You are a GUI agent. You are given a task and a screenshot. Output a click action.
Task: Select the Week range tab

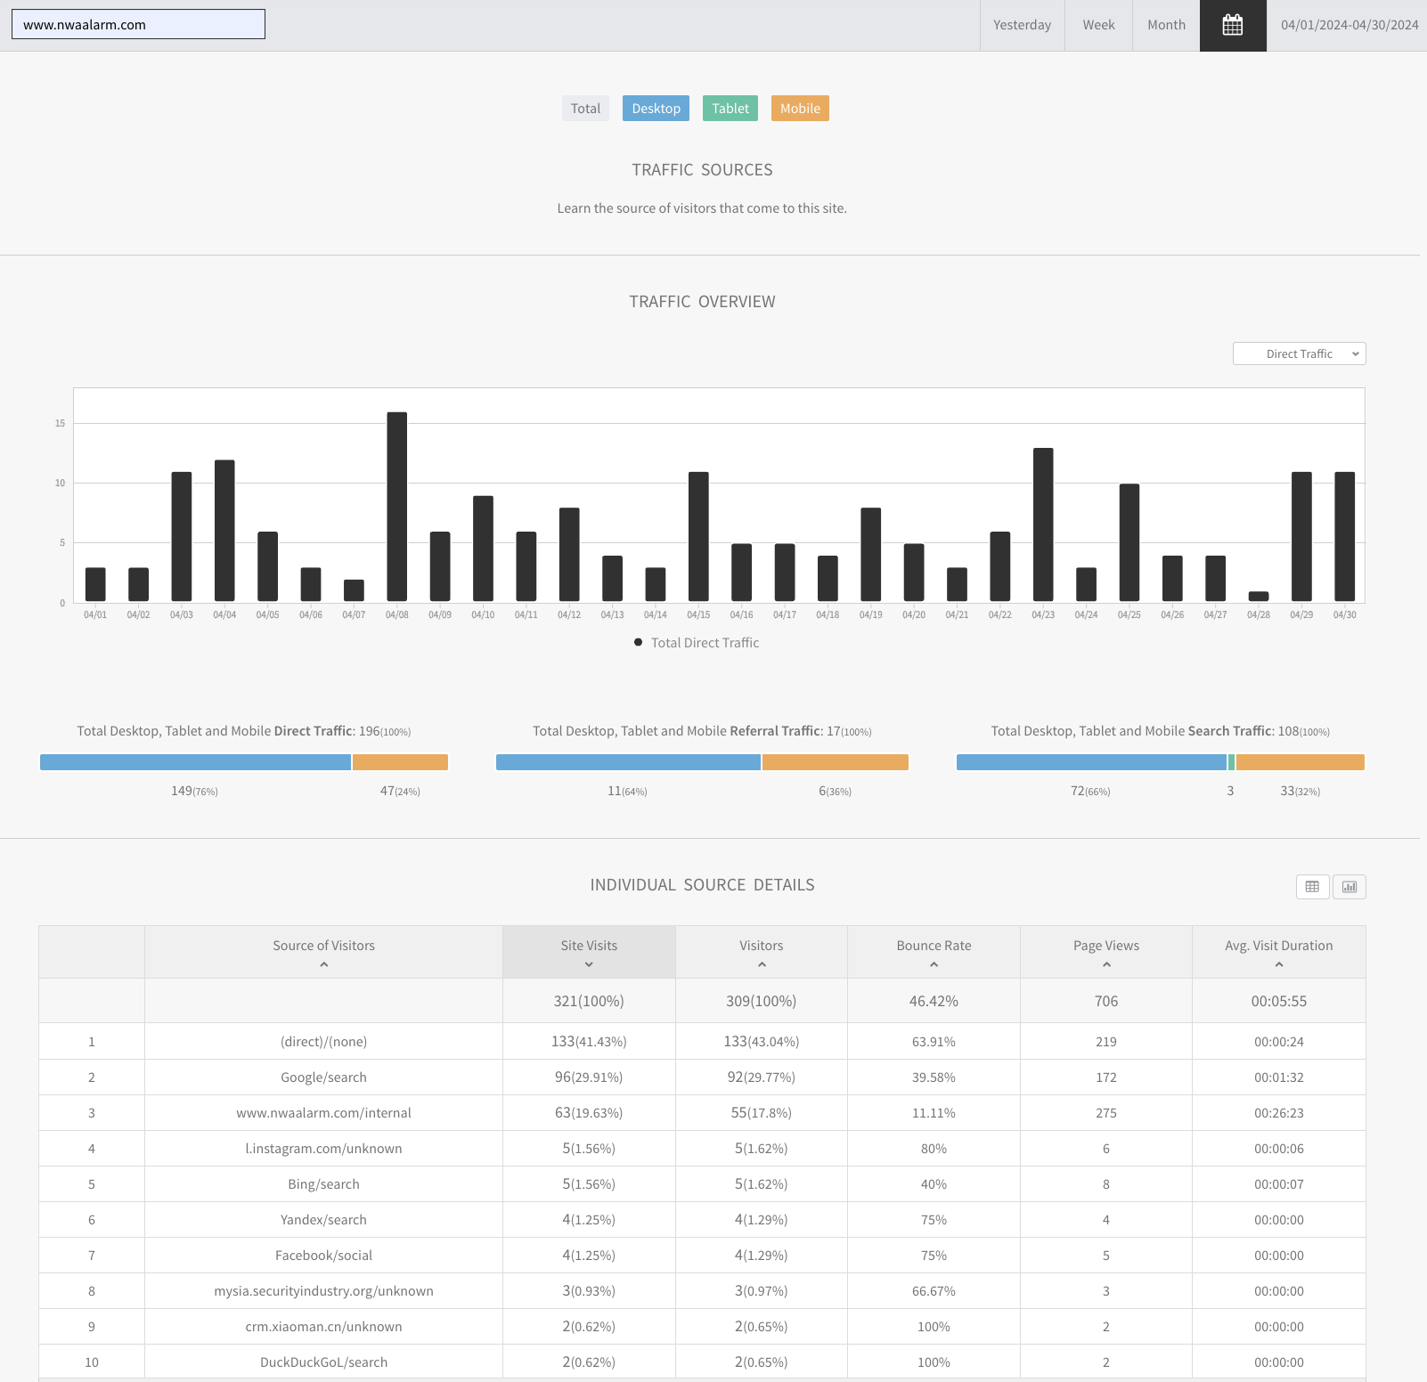1098,25
